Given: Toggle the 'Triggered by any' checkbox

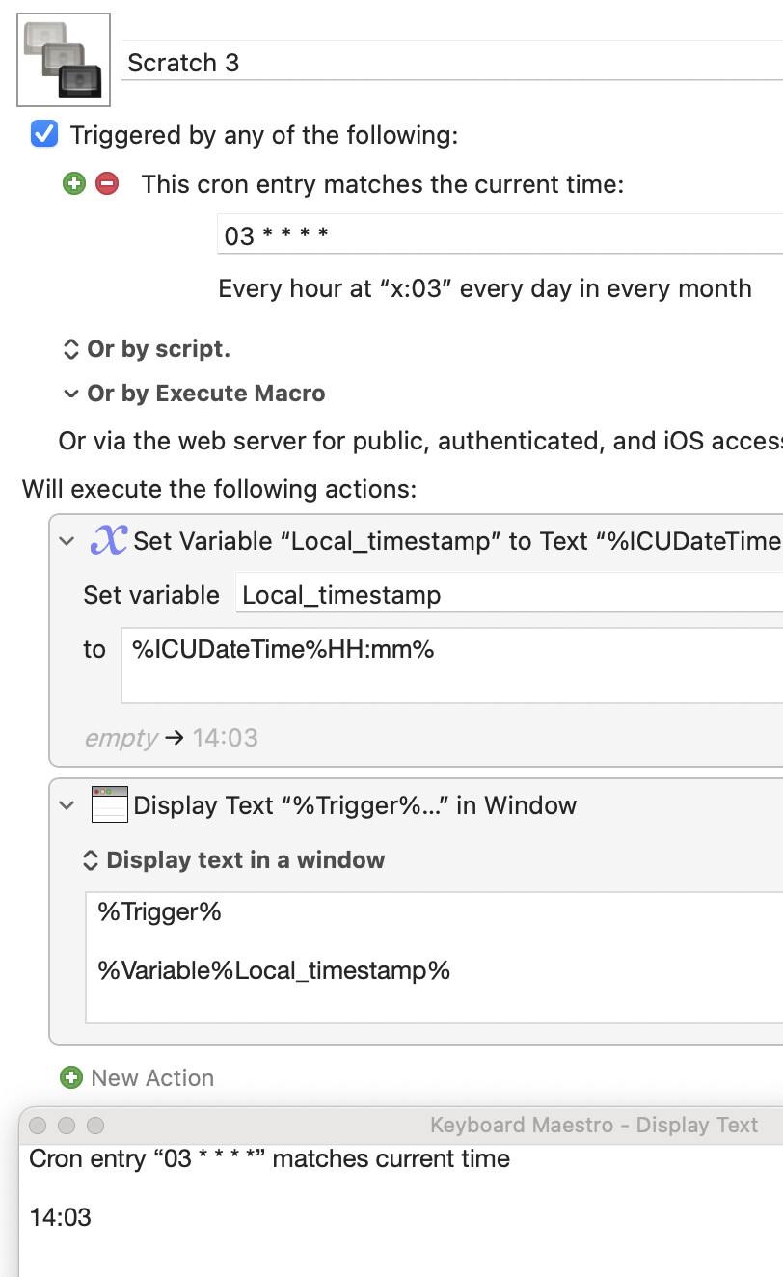Looking at the screenshot, I should (x=44, y=134).
